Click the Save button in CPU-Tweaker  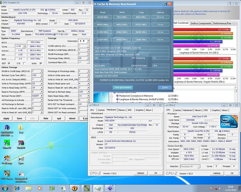coord(19,118)
